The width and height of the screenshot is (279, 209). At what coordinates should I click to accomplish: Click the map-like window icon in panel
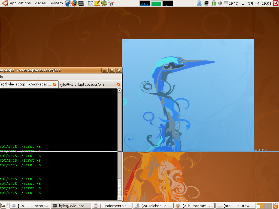click(x=90, y=3)
